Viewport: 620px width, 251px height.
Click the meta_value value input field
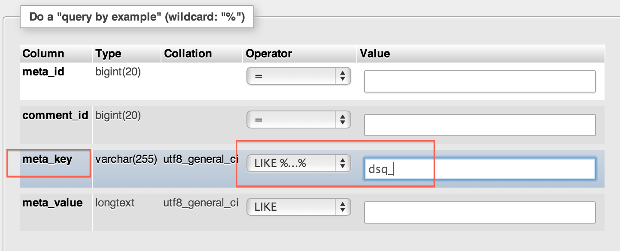tap(480, 212)
